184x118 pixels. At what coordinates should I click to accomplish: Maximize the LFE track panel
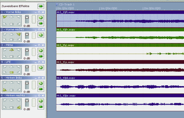[39, 62]
